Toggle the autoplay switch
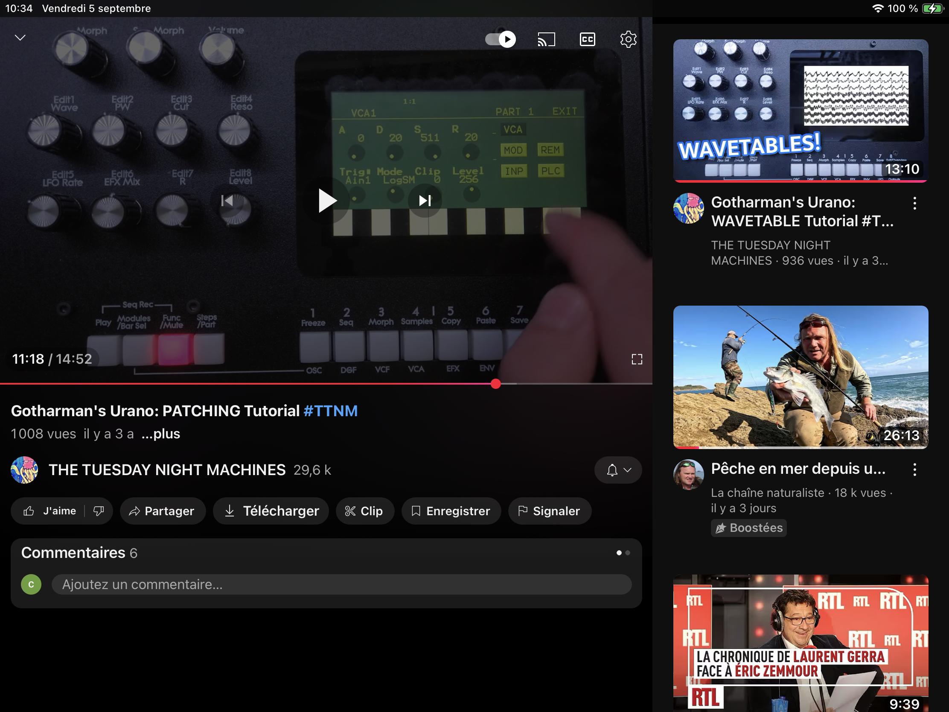Image resolution: width=949 pixels, height=712 pixels. [x=500, y=39]
